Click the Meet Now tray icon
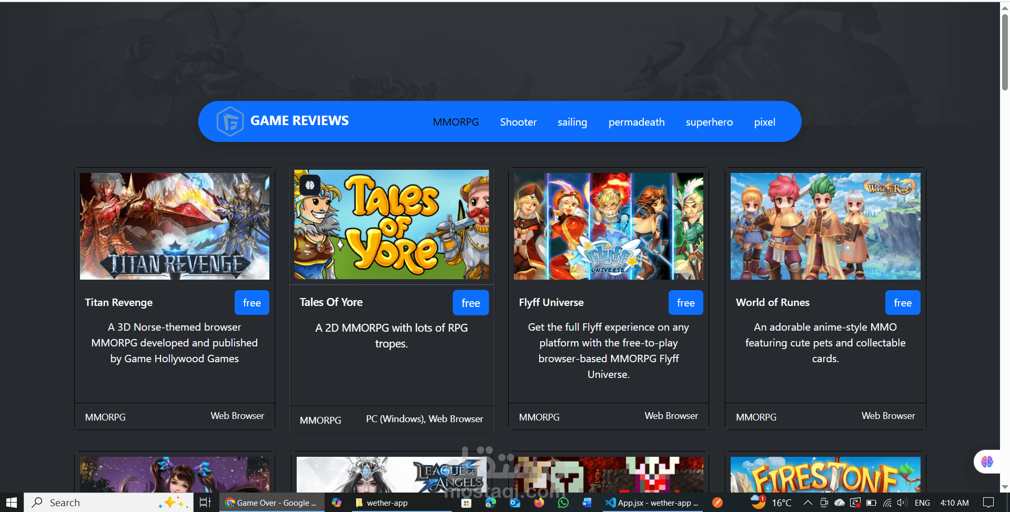Screen dimensions: 1010x512 tap(824, 503)
